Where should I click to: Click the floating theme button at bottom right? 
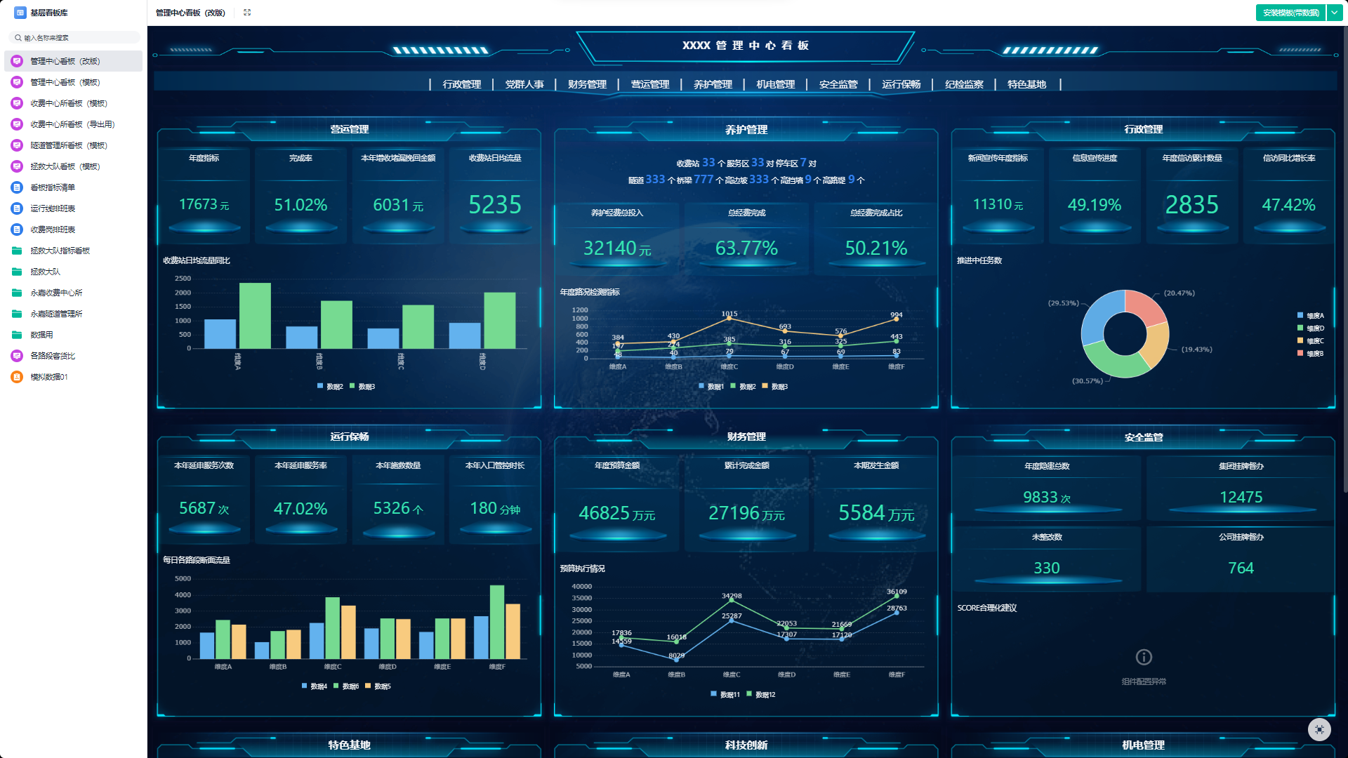(1319, 729)
